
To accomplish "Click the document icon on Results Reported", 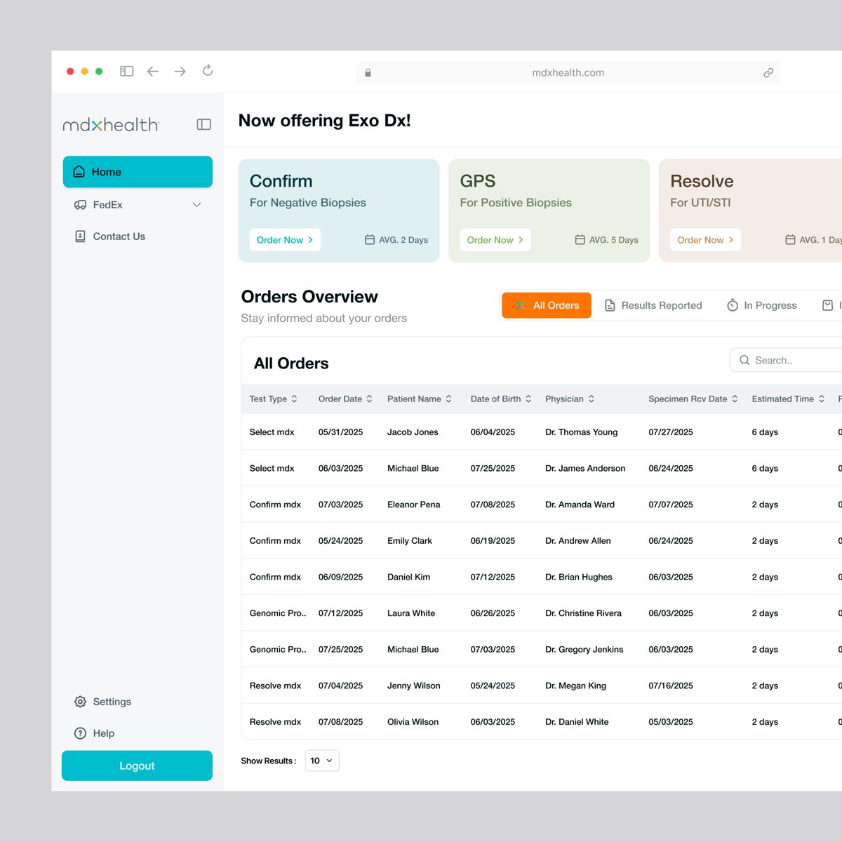I will (x=610, y=305).
